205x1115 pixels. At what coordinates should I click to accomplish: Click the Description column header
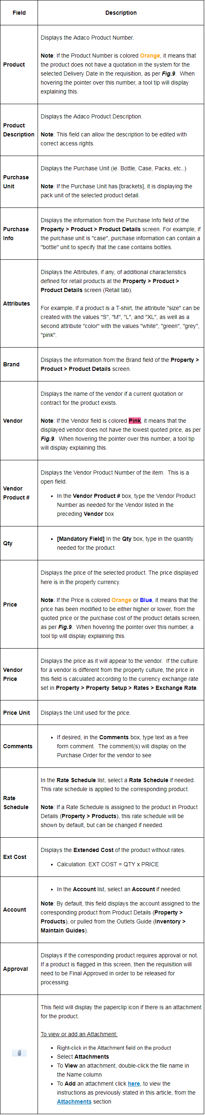point(121,13)
